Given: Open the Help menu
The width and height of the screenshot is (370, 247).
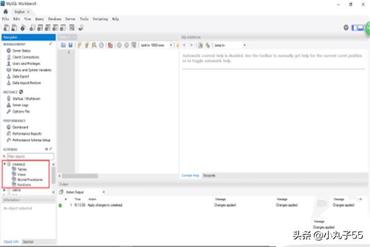Looking at the screenshot, I should [x=115, y=19].
